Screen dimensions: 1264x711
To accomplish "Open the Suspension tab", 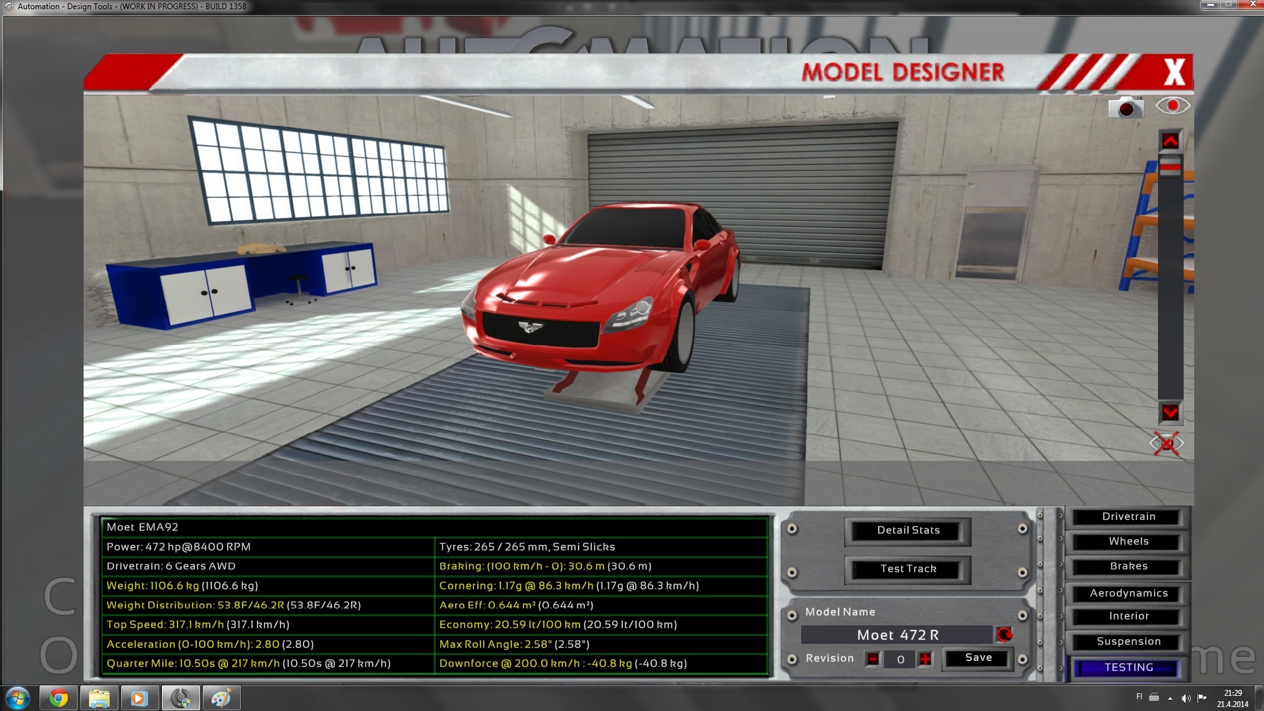I will pyautogui.click(x=1128, y=641).
